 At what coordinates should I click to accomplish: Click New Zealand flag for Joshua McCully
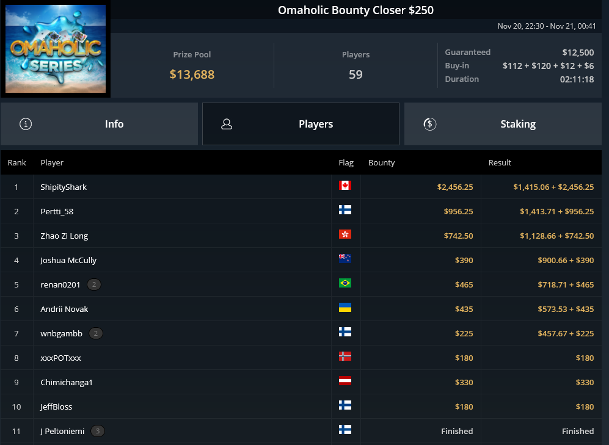coord(345,258)
